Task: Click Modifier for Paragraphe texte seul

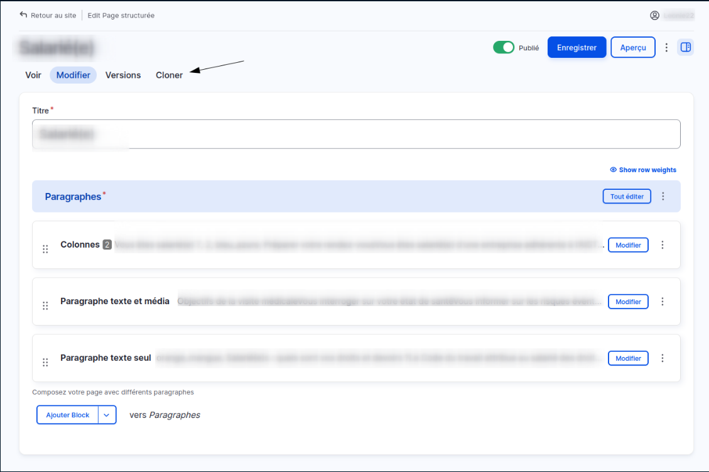Action: (628, 358)
